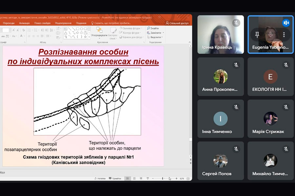Image resolution: width=295 pixels, height=196 pixels.
Task: Click zoom in plus button
Action: pos(176,178)
